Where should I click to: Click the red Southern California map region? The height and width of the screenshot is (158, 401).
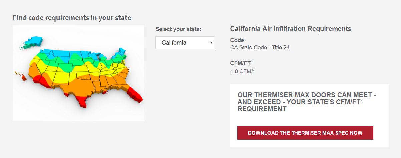tap(44, 82)
